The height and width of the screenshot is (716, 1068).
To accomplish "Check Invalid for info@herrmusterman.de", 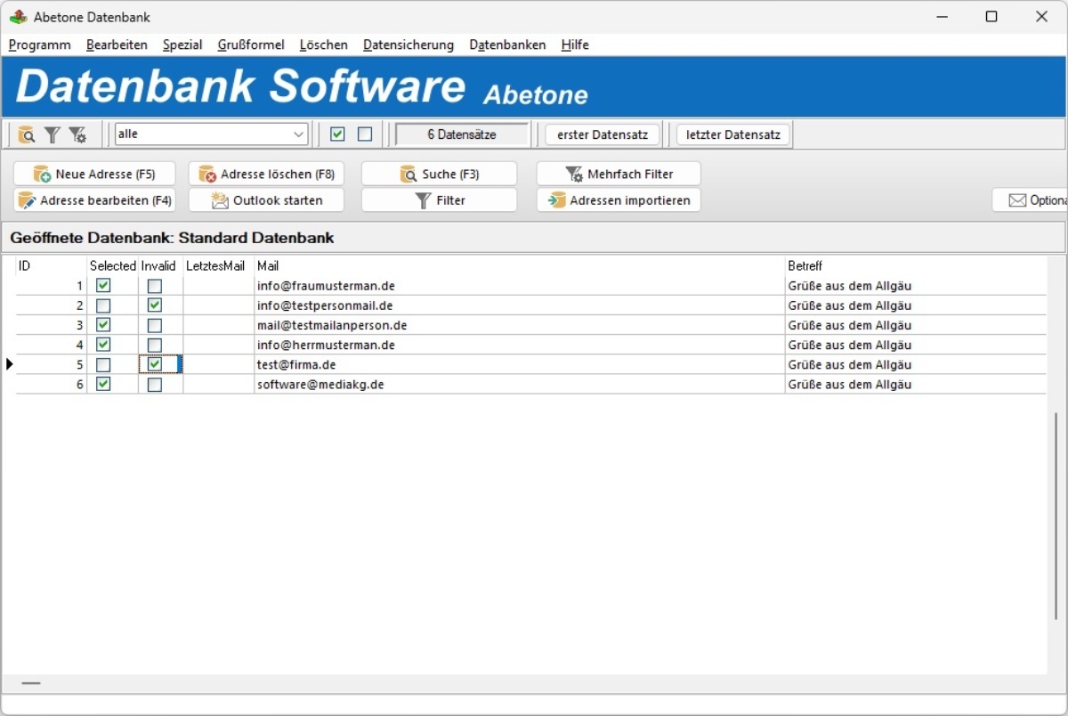I will (155, 345).
